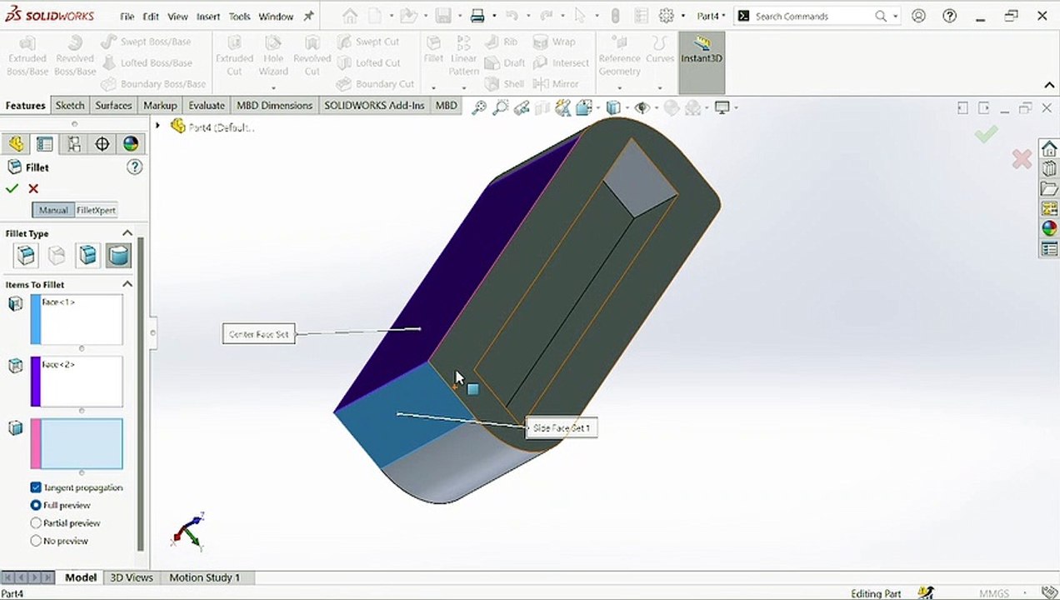Open the Insert menu
This screenshot has width=1060, height=600.
(208, 16)
